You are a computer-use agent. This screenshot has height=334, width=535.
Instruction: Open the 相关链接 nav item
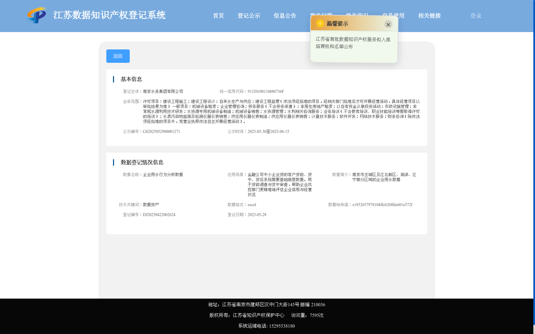pos(429,16)
